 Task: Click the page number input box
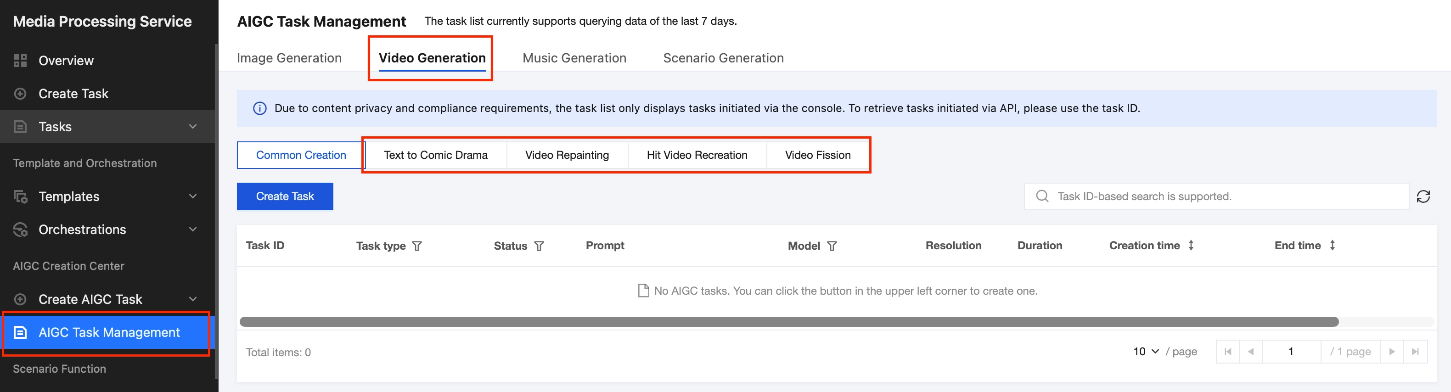pos(1291,352)
